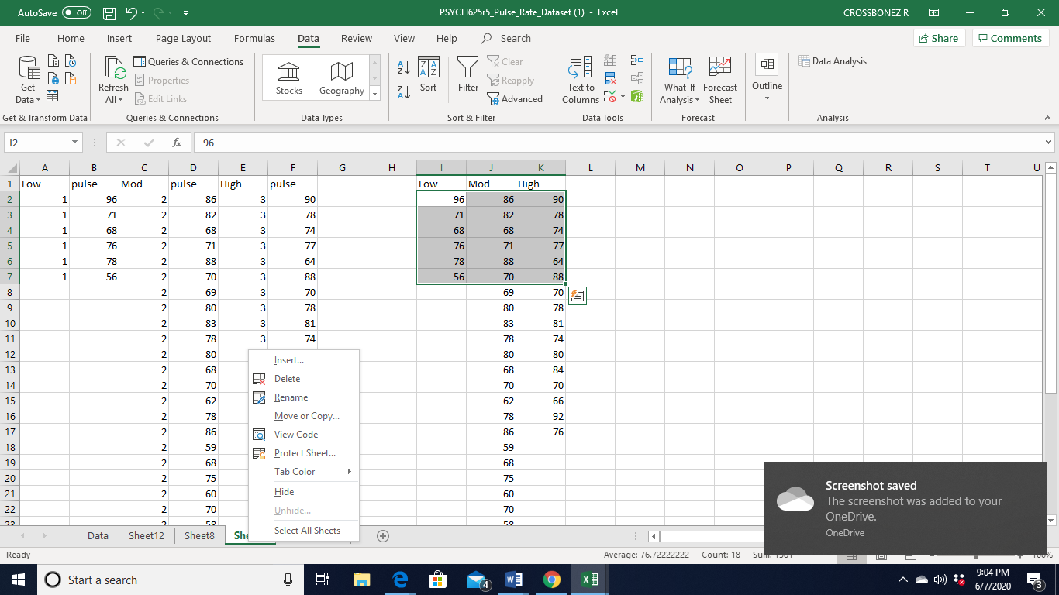This screenshot has height=595, width=1059.
Task: Click the Windows Start button
Action: tap(18, 580)
